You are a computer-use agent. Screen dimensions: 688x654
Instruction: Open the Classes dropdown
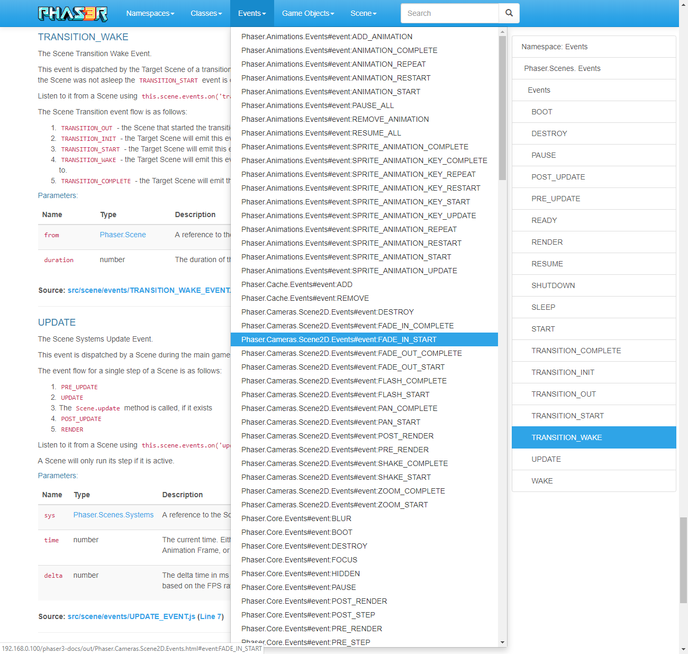coord(206,13)
